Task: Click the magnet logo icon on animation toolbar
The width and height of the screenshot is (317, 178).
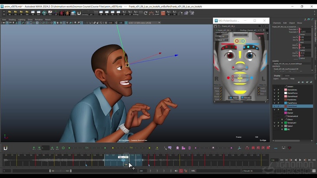Action: (x=6, y=148)
